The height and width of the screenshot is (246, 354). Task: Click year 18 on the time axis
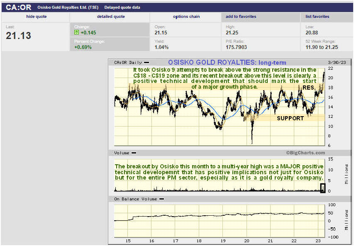[199, 241]
